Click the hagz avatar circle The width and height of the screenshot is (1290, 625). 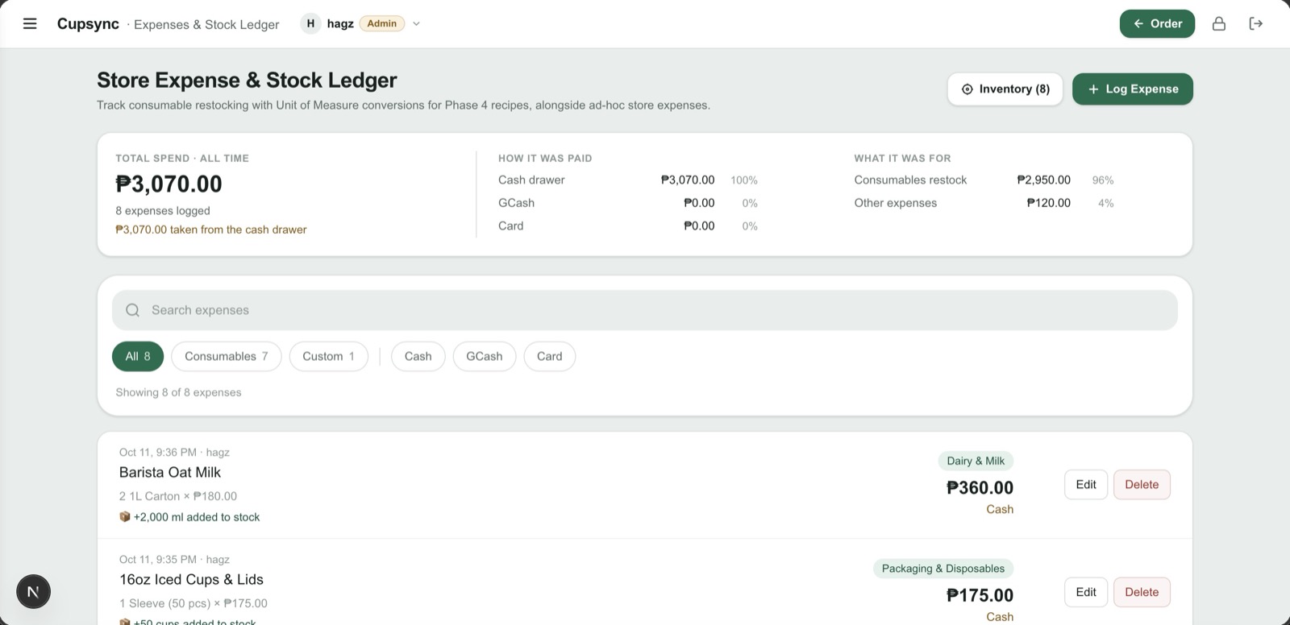tap(310, 23)
